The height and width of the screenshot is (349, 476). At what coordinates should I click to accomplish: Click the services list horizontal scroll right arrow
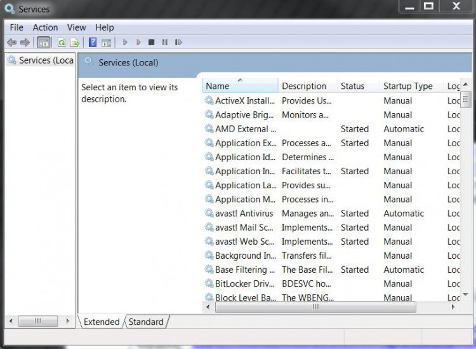(x=453, y=307)
